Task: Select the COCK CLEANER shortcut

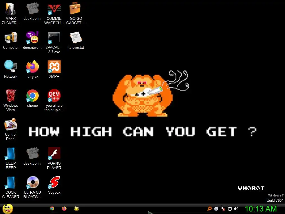Action: (11, 188)
